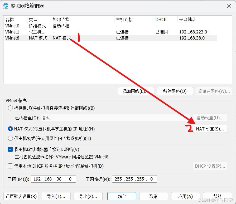The height and width of the screenshot is (204, 236).
Task: Select NAT 模式 radio button
Action: [x=10, y=129]
